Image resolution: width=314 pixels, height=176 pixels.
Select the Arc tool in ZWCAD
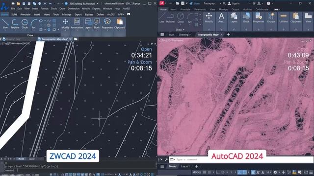[x=34, y=24]
